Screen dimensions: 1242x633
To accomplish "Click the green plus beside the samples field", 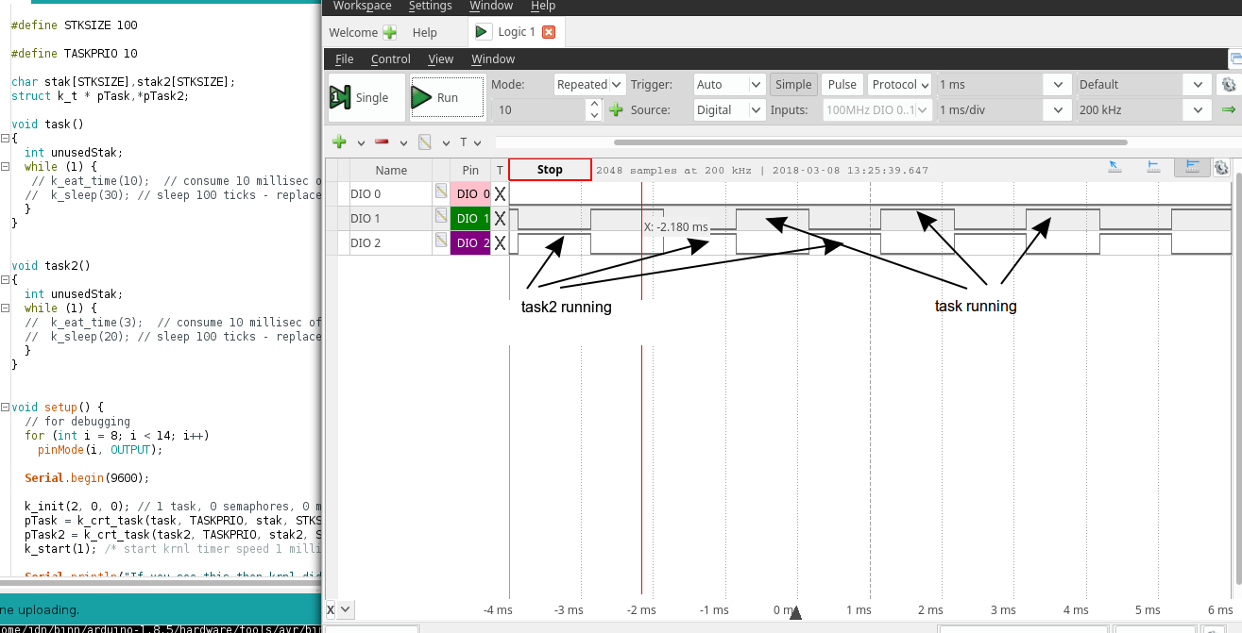I will (616, 110).
